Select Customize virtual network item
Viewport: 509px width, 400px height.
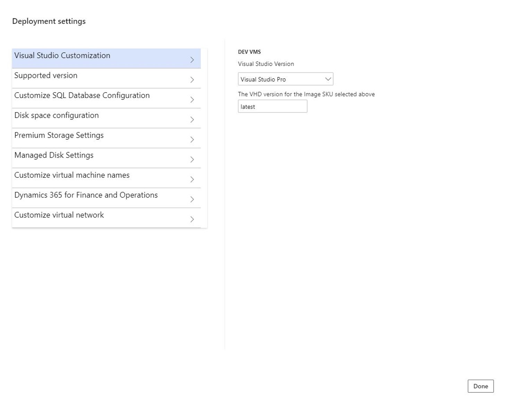pos(106,218)
